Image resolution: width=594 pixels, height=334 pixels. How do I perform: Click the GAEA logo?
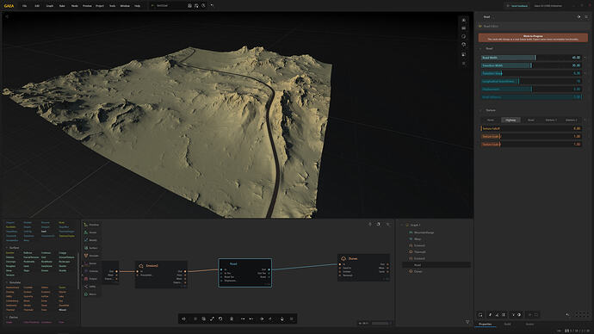pyautogui.click(x=9, y=6)
